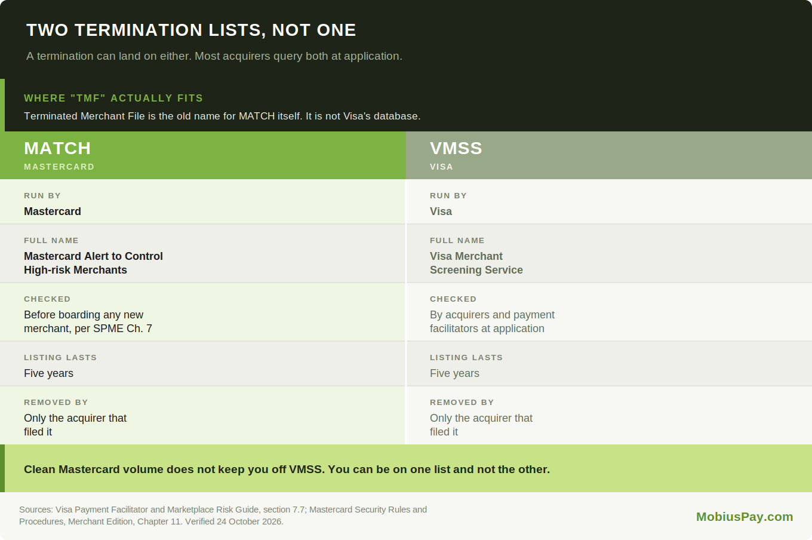
Task: Click the VISA sublabel under VMSS
Action: pyautogui.click(x=441, y=167)
